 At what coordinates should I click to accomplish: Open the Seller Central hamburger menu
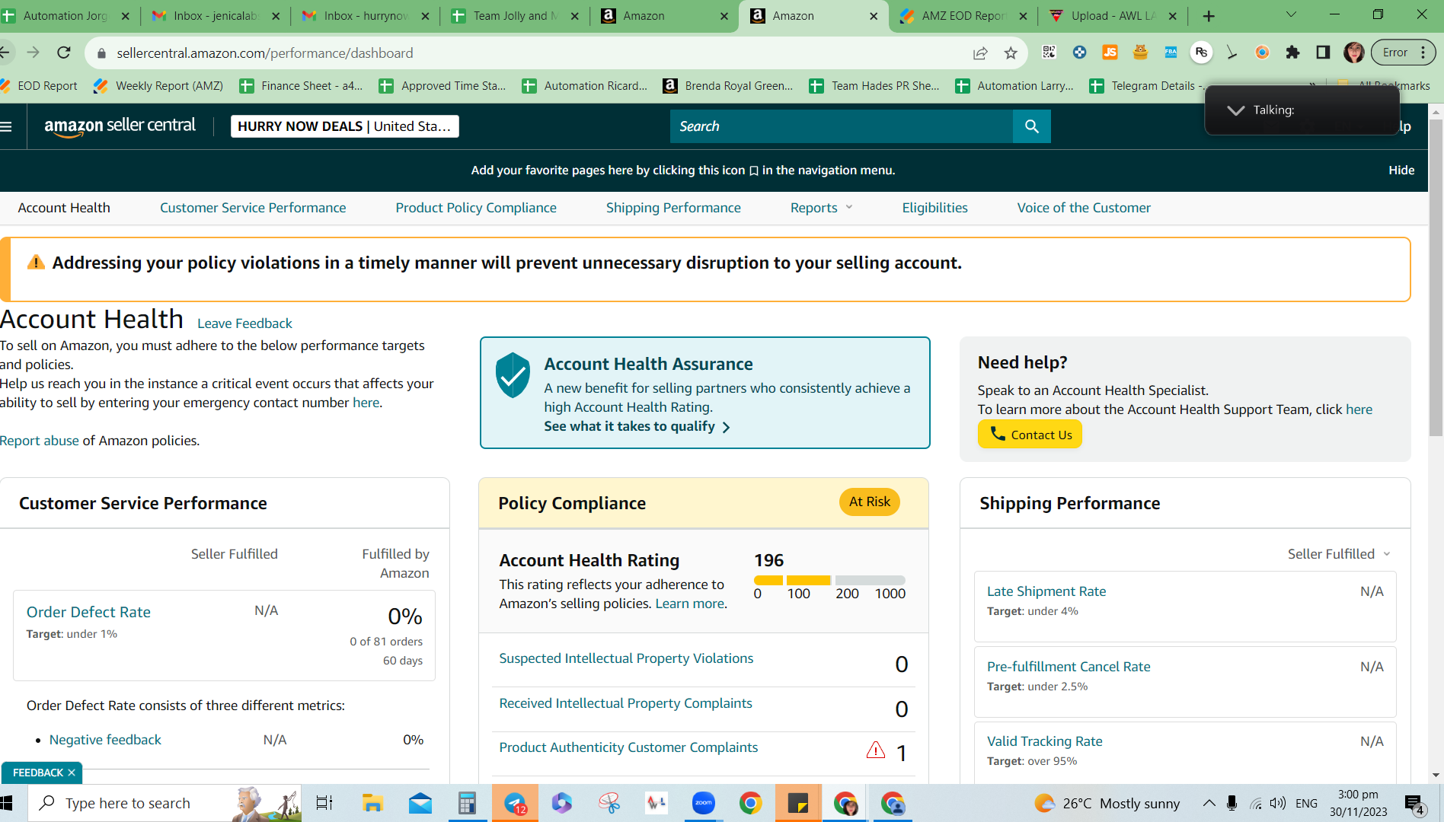click(x=6, y=126)
